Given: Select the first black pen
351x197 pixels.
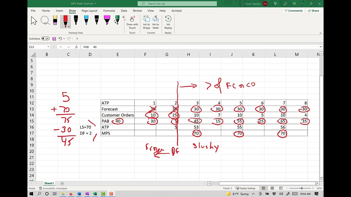Looking at the screenshot, I should [76, 21].
